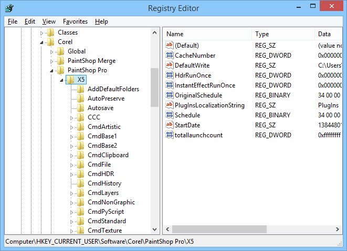Select the DefaultWrite string value icon
Viewport: 347px width, 251px height.
point(169,65)
